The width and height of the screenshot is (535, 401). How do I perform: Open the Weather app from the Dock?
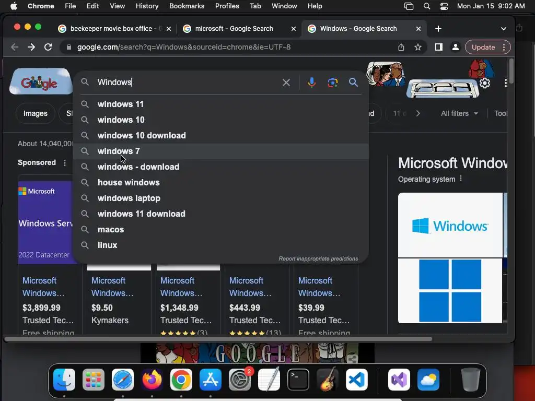[428, 380]
